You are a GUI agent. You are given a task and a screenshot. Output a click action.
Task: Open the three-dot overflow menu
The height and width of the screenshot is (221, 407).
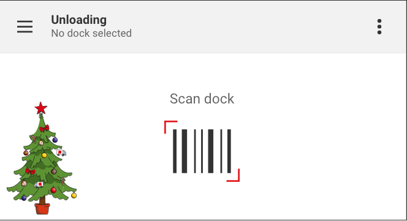(x=379, y=27)
